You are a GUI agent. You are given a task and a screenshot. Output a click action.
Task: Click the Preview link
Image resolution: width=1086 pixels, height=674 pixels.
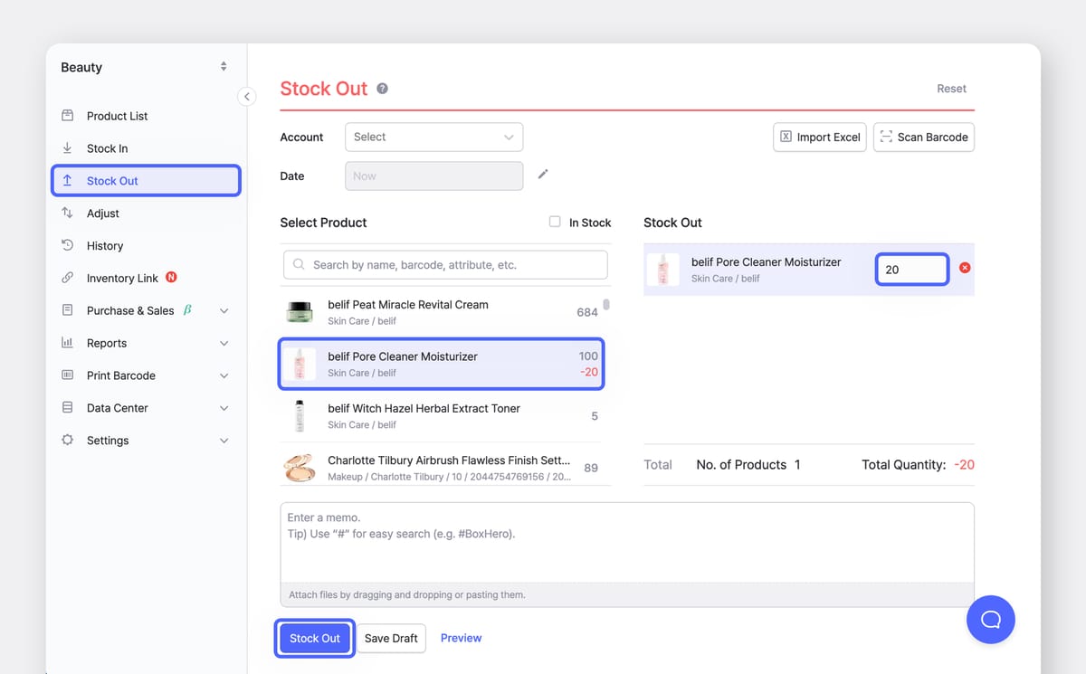pyautogui.click(x=461, y=638)
